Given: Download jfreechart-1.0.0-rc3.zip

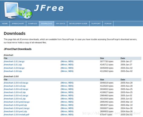Looking at the screenshot, I should click(15, 86).
